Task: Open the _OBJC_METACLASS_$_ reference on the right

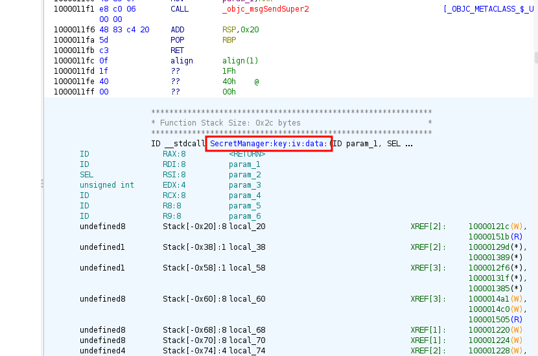Action: tap(490, 9)
